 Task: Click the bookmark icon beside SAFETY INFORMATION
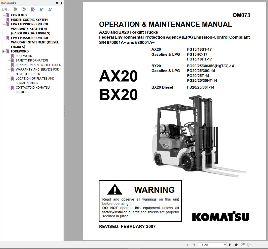12,60
